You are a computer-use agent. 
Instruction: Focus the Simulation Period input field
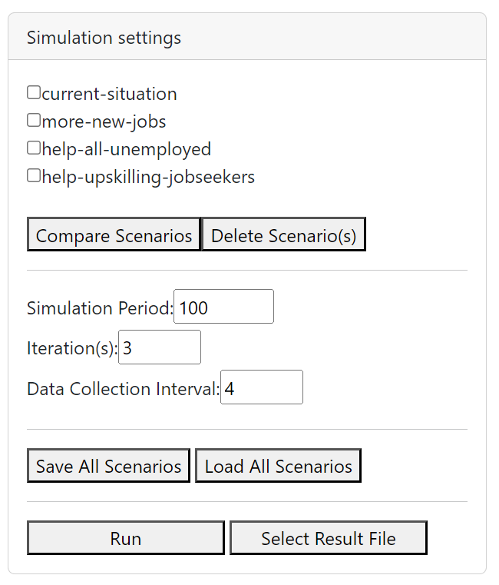tap(223, 307)
